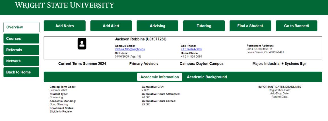Open Courses from the sidebar
The width and height of the screenshot is (328, 121).
[x=21, y=39]
